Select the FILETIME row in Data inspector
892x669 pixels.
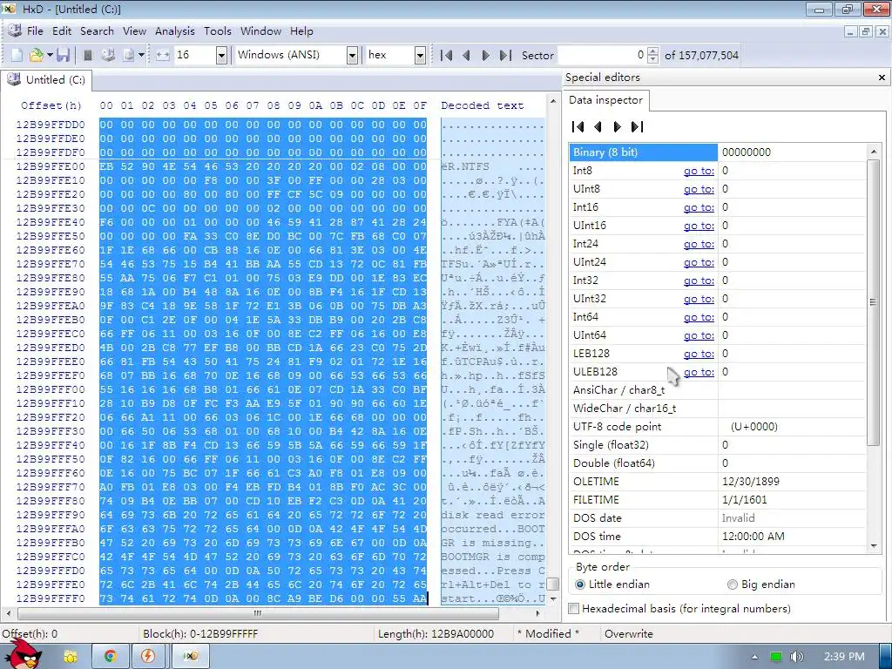coord(718,499)
